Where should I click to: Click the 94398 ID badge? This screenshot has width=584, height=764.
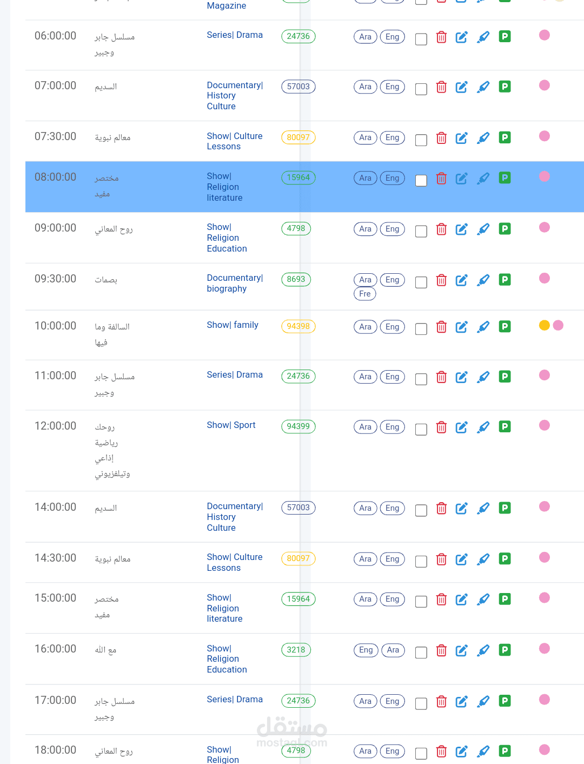(x=298, y=326)
